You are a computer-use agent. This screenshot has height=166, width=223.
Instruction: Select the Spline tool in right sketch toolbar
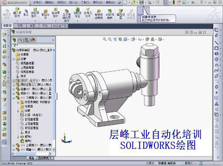coord(216,70)
